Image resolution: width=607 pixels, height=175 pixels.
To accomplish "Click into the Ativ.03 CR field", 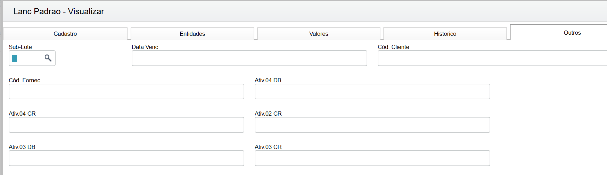I will [372, 158].
